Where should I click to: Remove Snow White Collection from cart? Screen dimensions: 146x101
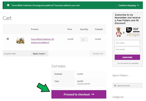[x=8, y=39]
